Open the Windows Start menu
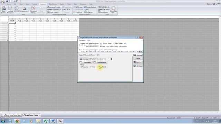 (x=3, y=121)
